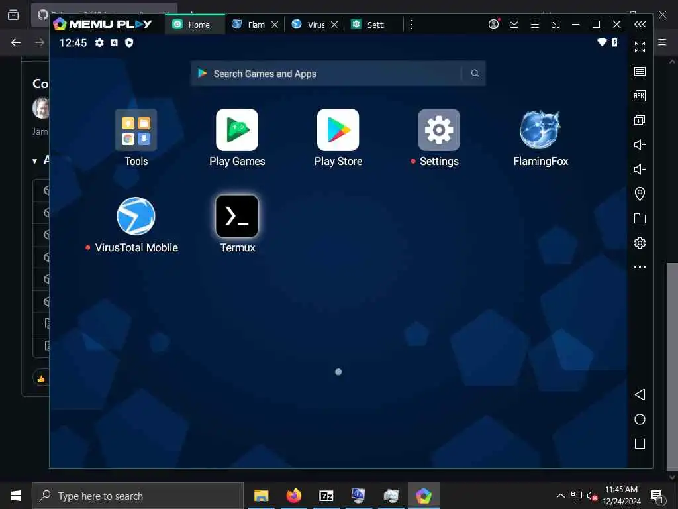This screenshot has height=509, width=678.
Task: Open MEmu settings gear in sidebar
Action: [x=640, y=243]
